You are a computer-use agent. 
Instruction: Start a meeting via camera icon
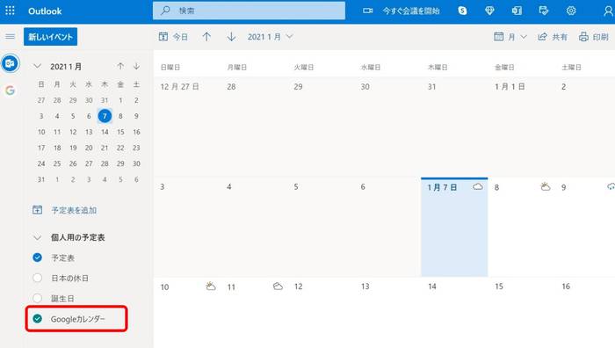click(x=367, y=11)
